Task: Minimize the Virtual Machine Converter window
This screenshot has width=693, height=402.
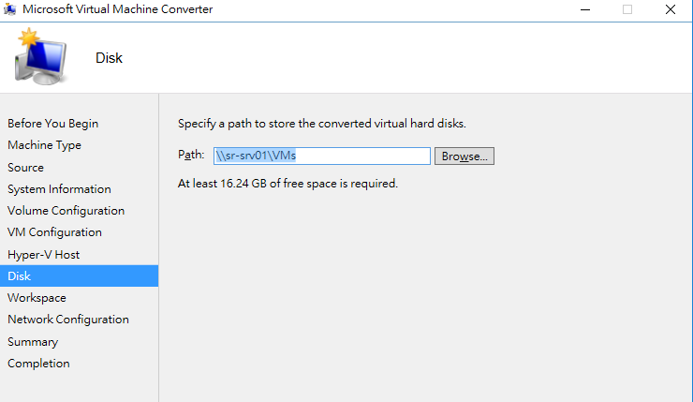Action: pos(585,9)
